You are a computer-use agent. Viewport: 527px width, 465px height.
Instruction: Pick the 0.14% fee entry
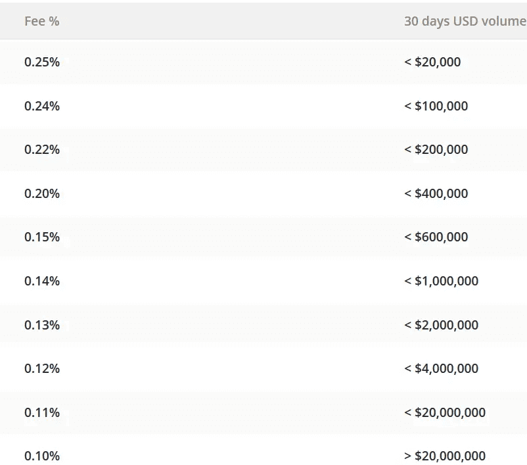point(42,281)
